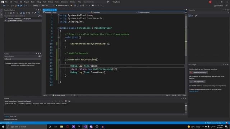Open the Developer PowerShell tab
Image resolution: width=230 pixels, height=129 pixels.
(10, 119)
